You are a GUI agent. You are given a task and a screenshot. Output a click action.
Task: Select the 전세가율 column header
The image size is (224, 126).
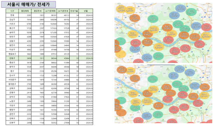74,11
